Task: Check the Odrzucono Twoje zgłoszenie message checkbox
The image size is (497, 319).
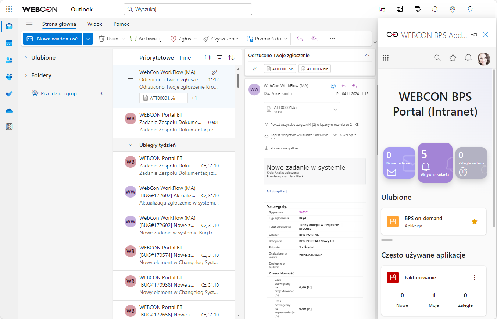Action: [x=130, y=76]
